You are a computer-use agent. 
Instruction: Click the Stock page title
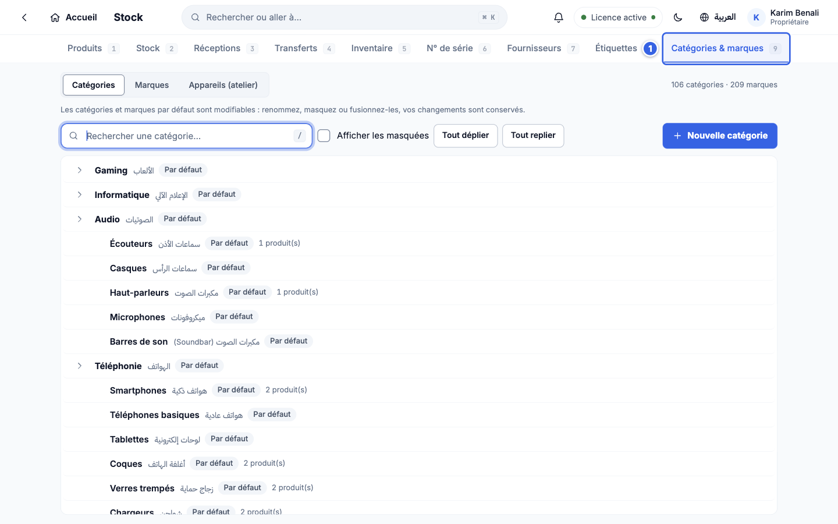[128, 17]
